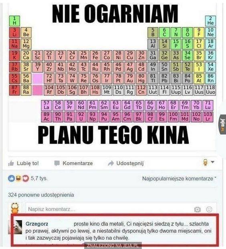
Task: Click the heart love reaction icon
Action: [25, 179]
